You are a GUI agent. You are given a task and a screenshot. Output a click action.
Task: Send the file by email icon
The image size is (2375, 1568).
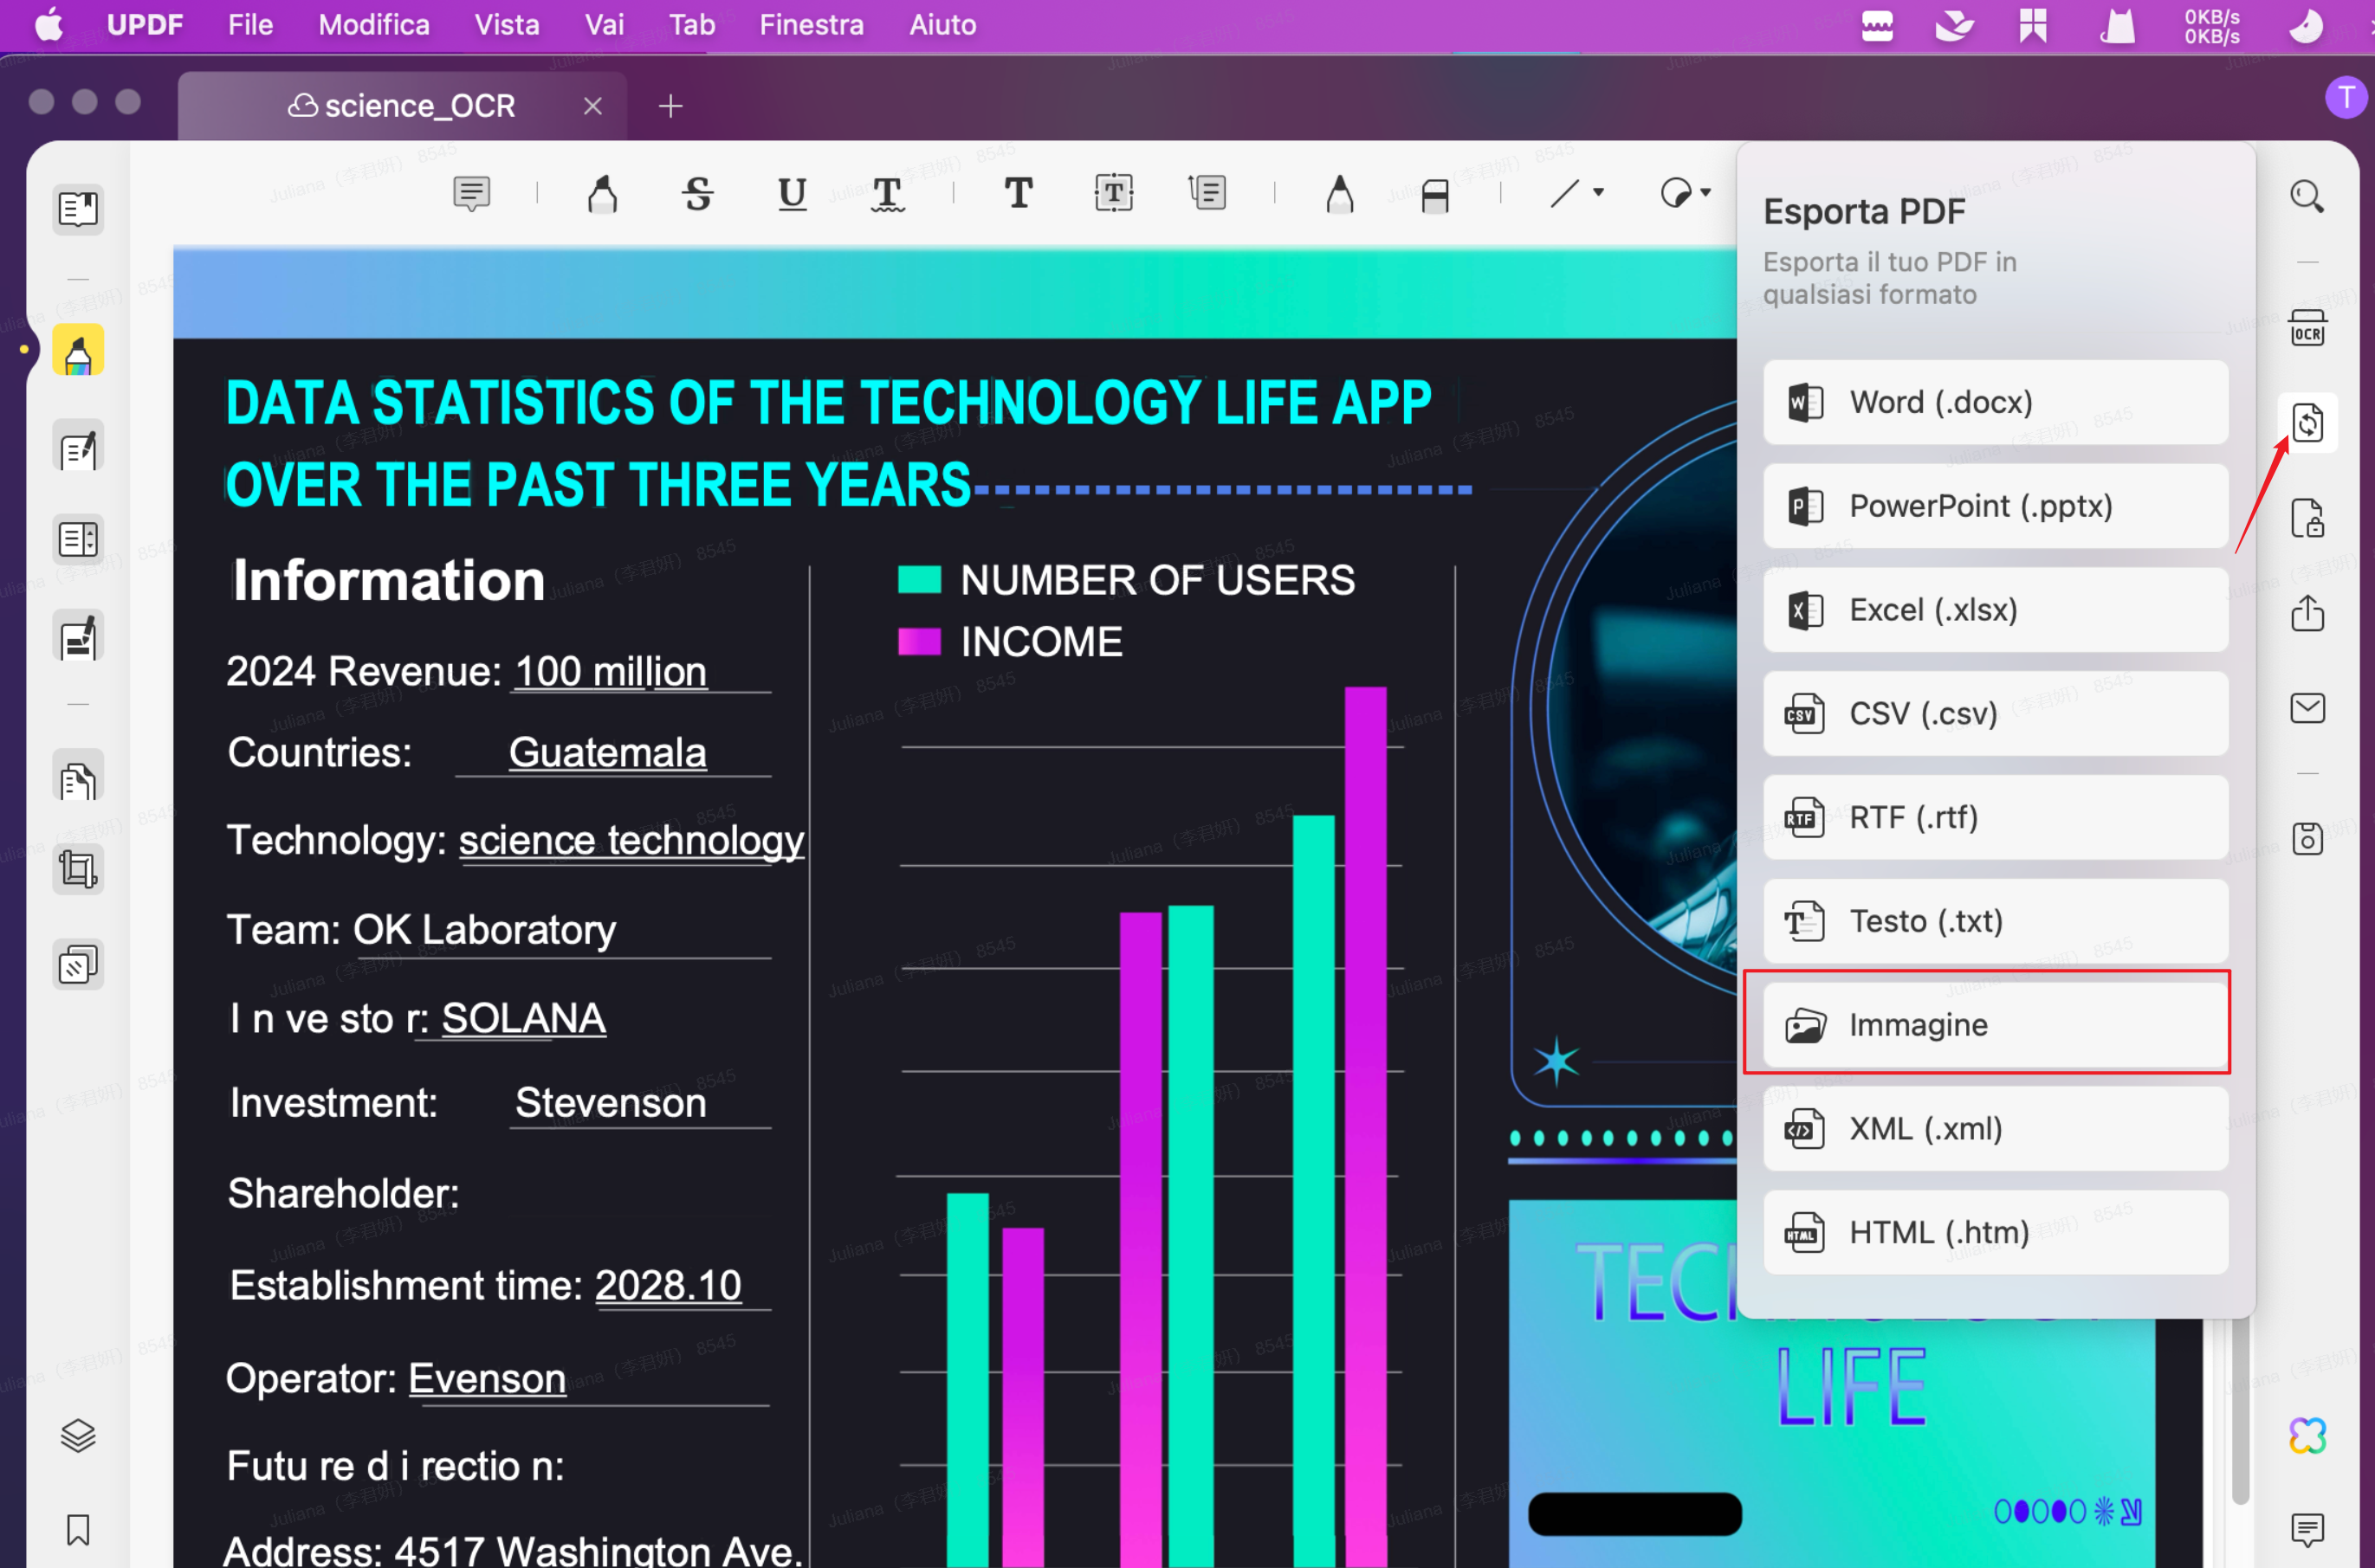(2307, 708)
